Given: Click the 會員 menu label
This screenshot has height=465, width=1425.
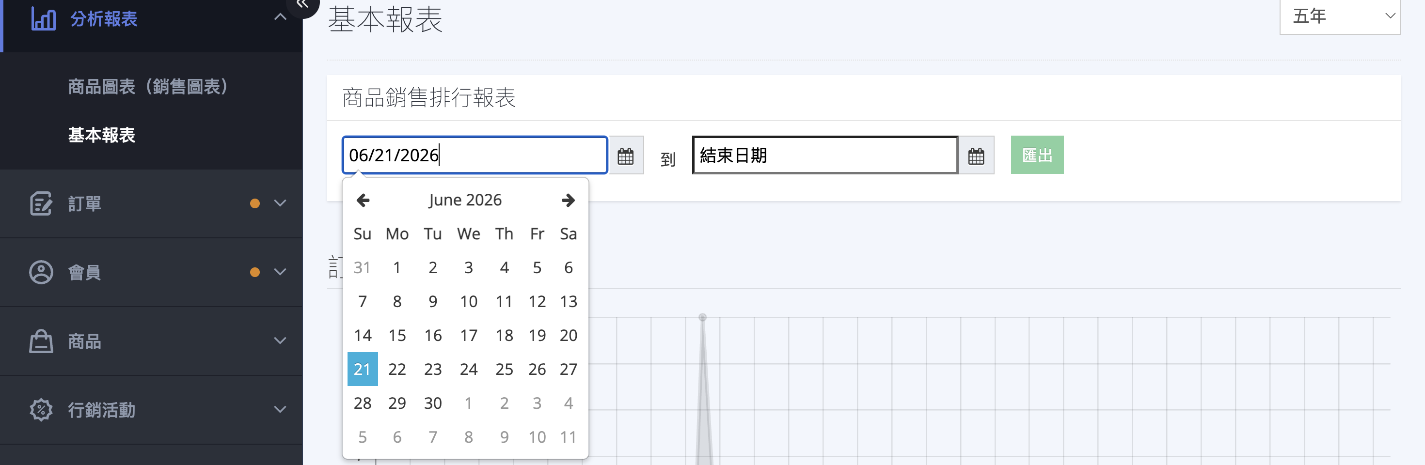Looking at the screenshot, I should [85, 272].
